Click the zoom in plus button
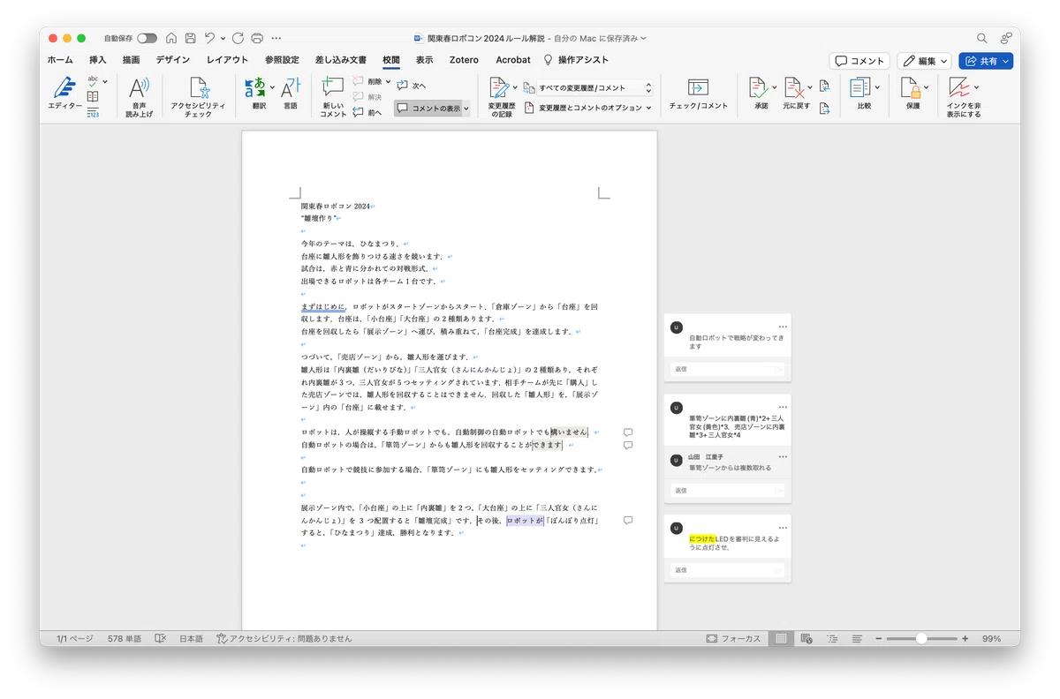 click(x=965, y=638)
